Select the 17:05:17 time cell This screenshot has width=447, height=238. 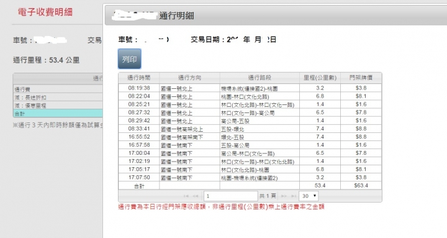[139, 169]
